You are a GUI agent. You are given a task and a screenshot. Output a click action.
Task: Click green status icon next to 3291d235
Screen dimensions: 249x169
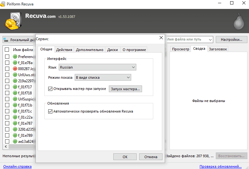pyautogui.click(x=15, y=129)
